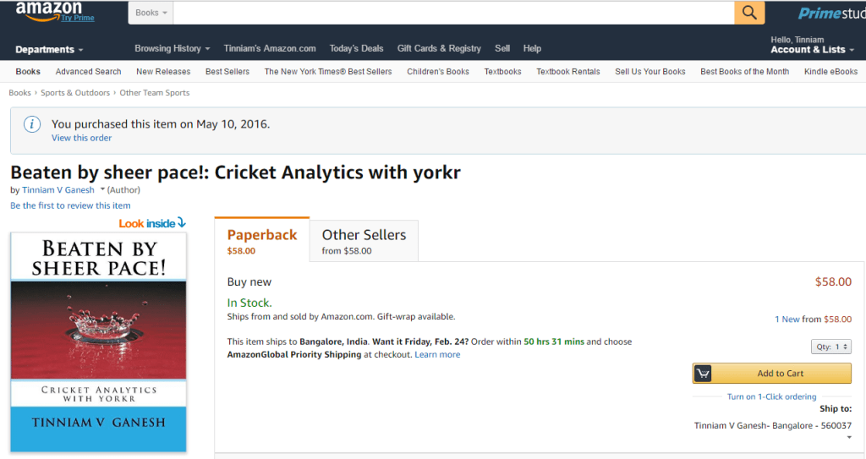Click Be the first to review link

[70, 205]
